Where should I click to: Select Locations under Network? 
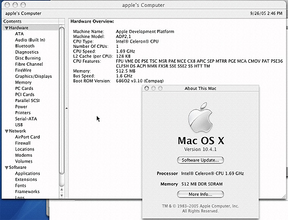point(25,149)
